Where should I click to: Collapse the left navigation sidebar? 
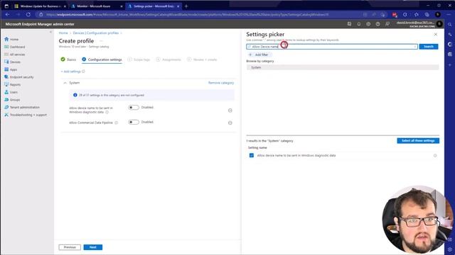[50, 32]
